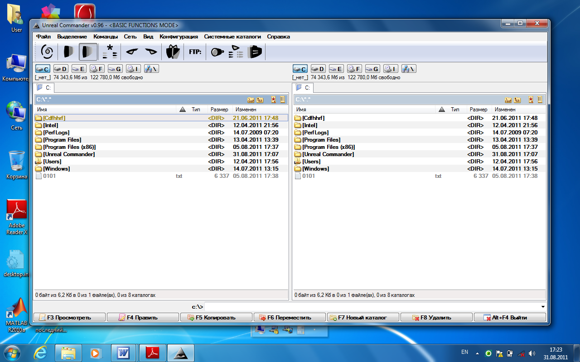Go to root folder icon, right panel
The height and width of the screenshot is (362, 580).
[508, 100]
